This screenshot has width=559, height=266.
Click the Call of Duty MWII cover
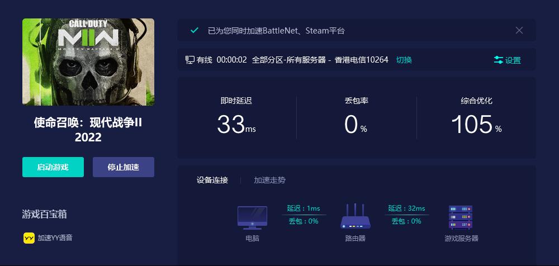[88, 62]
